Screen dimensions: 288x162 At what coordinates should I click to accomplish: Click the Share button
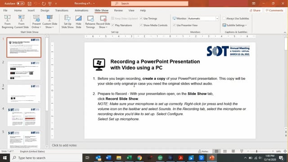click(255, 10)
